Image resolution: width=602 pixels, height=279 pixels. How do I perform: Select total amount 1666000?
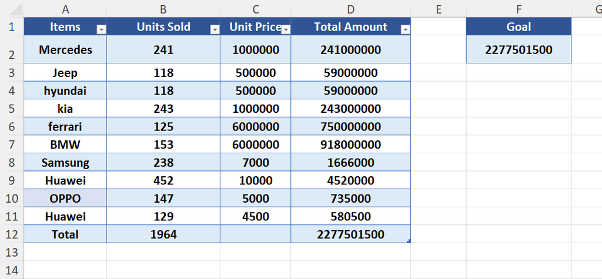click(350, 162)
